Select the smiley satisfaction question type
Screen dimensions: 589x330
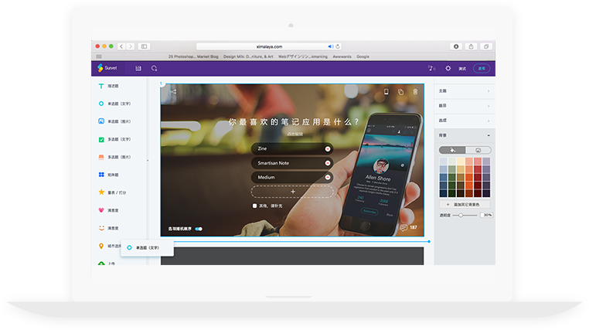point(108,228)
